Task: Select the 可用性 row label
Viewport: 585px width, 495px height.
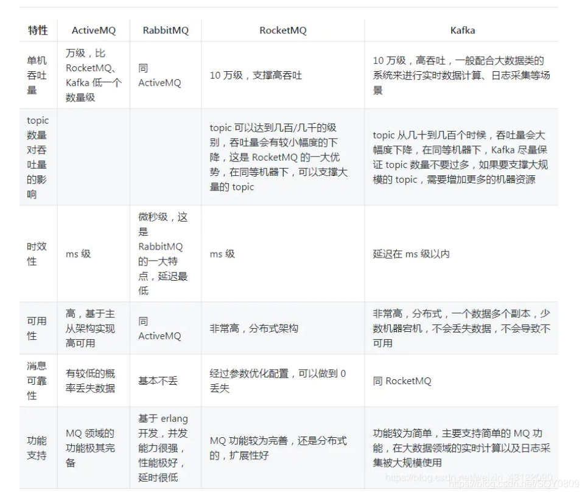Action: tap(37, 328)
